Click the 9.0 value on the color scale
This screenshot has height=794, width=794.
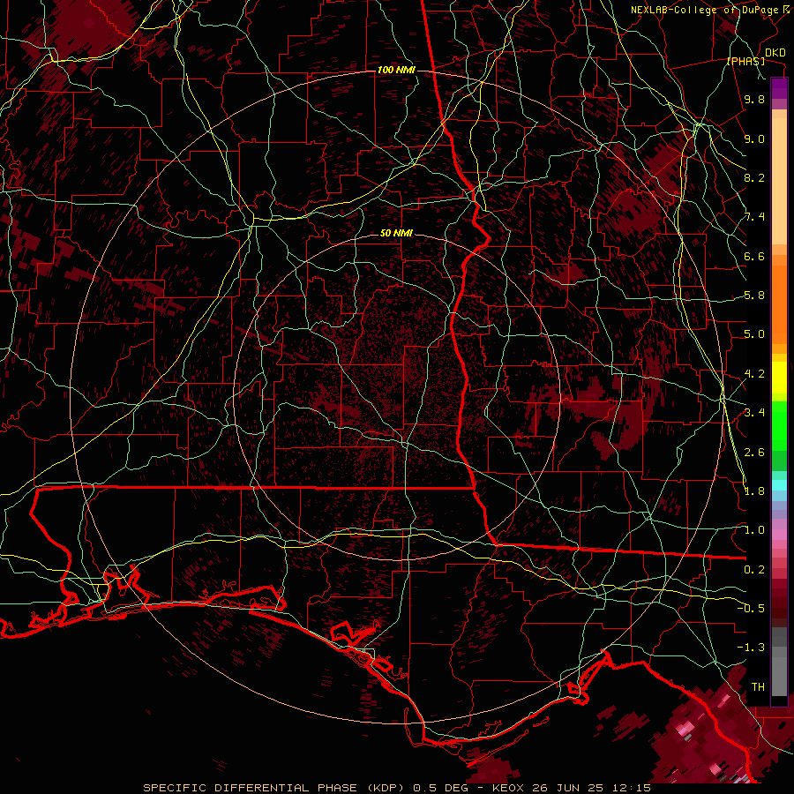coord(754,139)
